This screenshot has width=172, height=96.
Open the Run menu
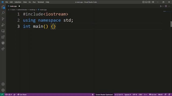pos(34,2)
